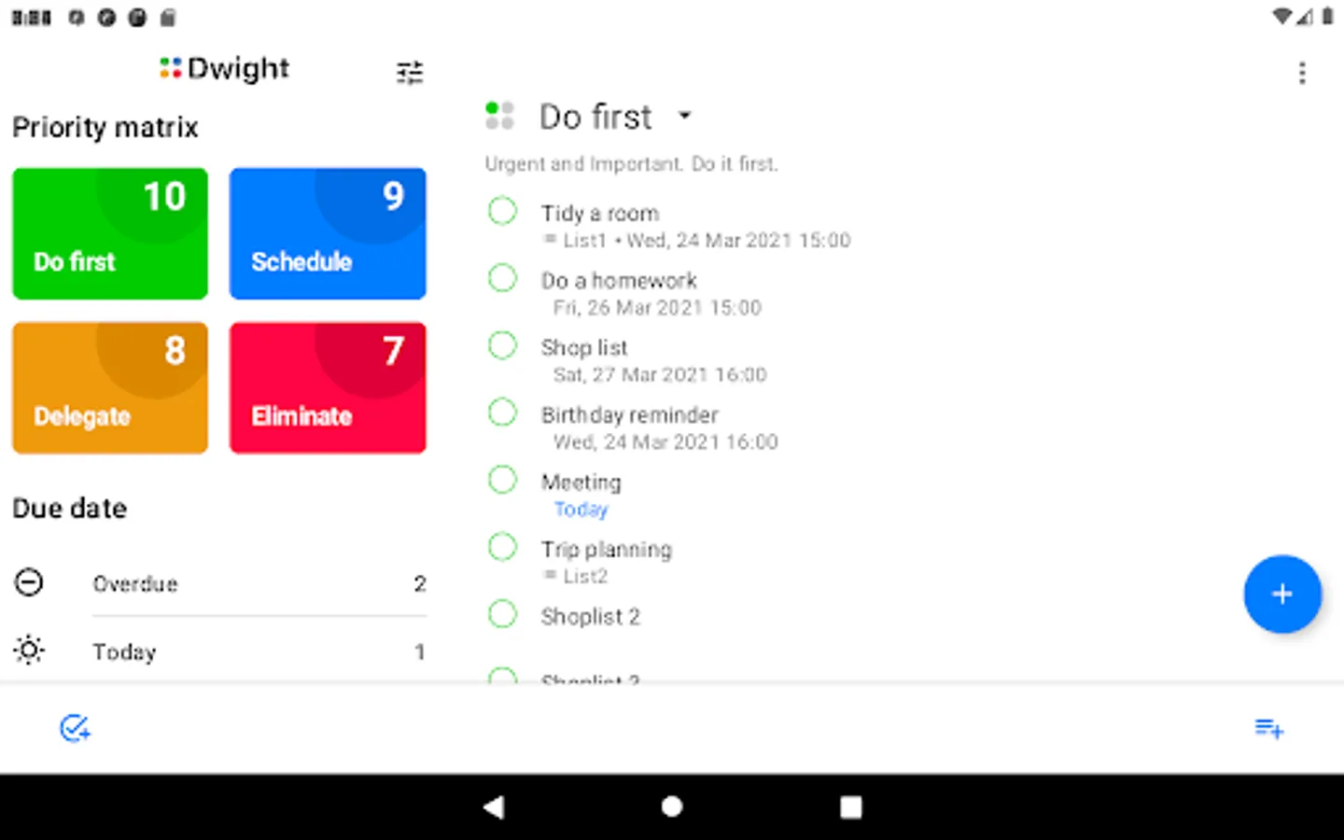
Task: Open the Birthday reminder task
Action: tap(630, 415)
